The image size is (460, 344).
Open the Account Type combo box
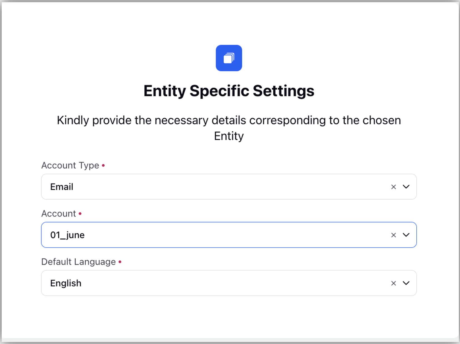pyautogui.click(x=229, y=187)
